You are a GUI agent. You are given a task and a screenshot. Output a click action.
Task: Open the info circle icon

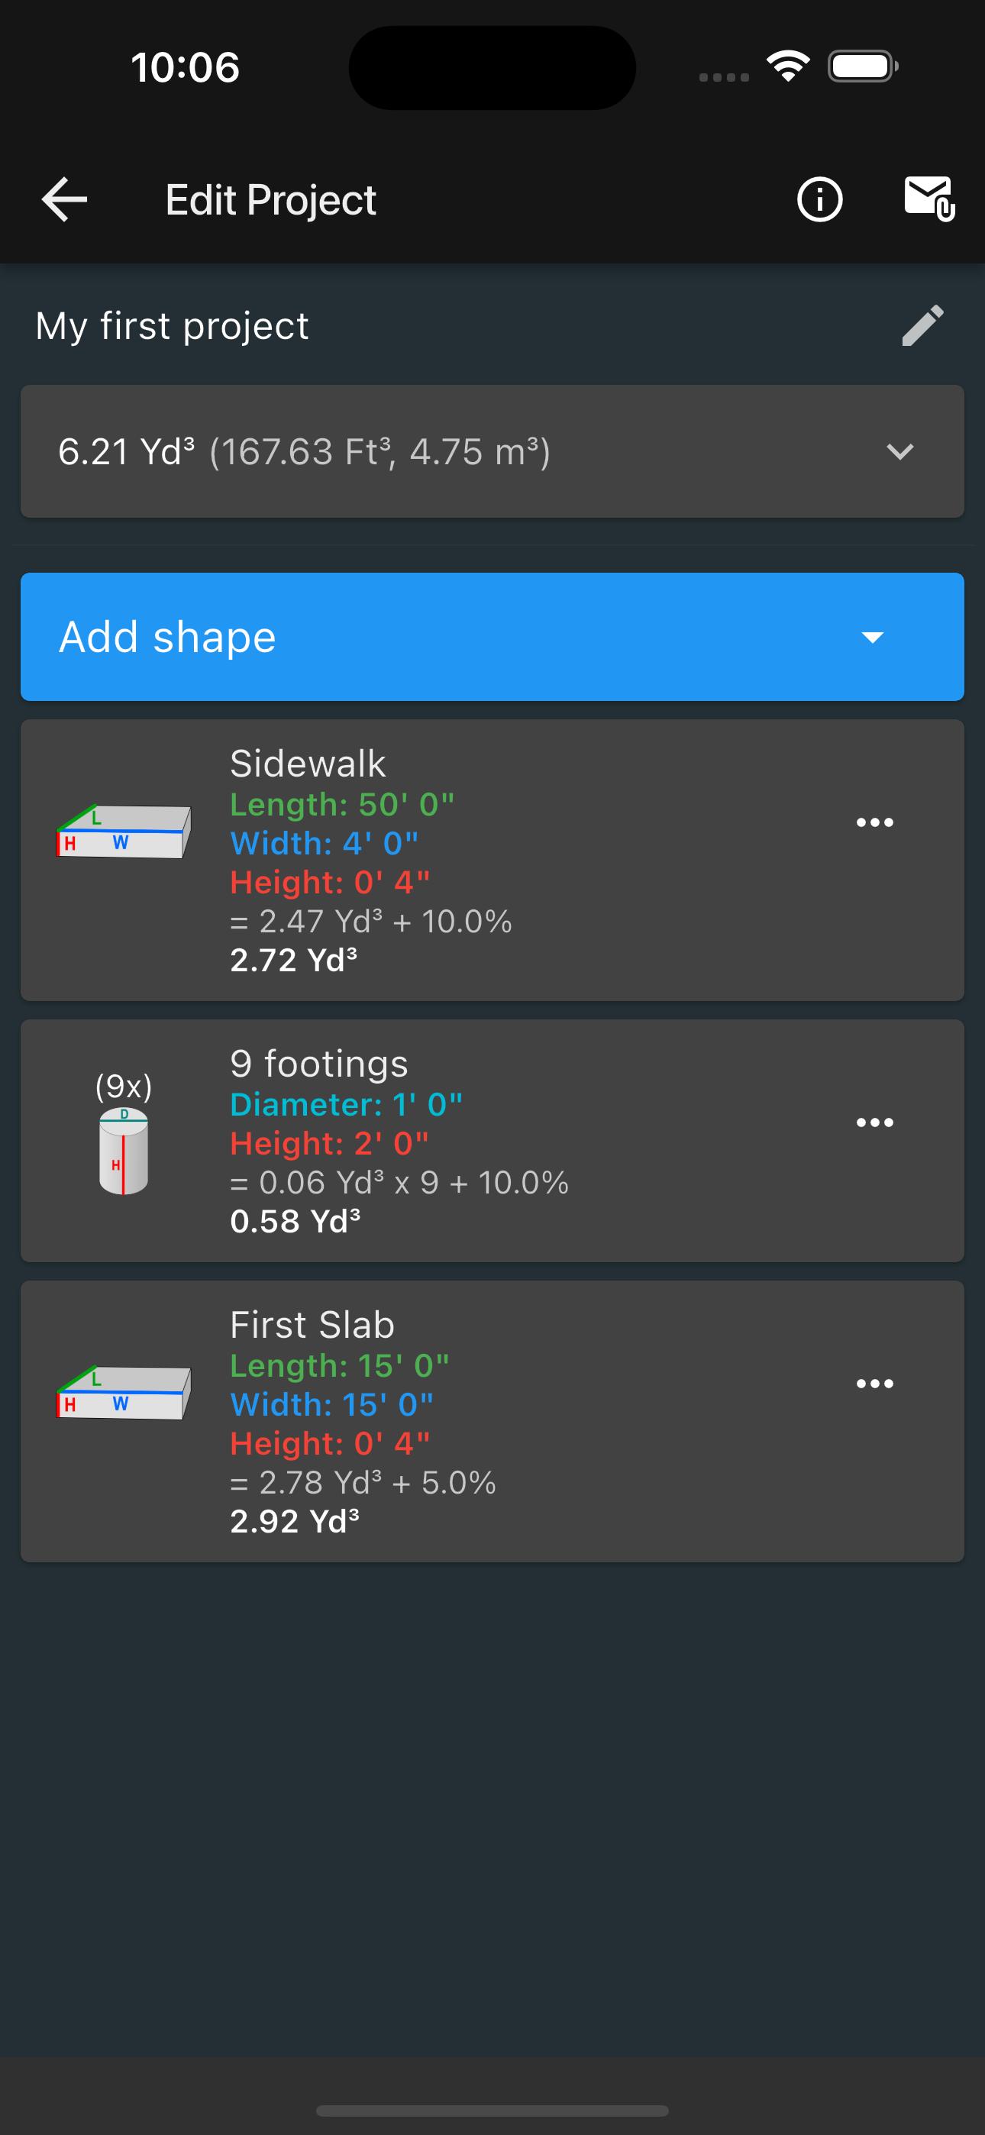coord(819,200)
